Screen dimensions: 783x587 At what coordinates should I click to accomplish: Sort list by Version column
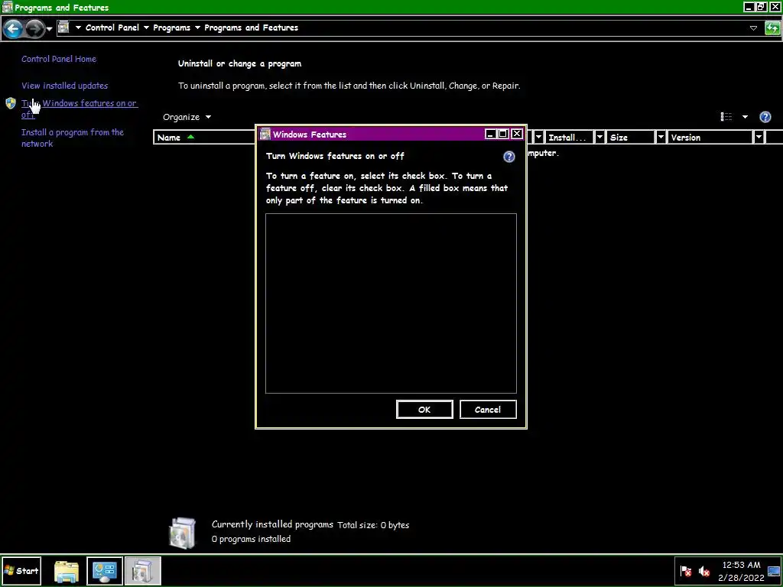pyautogui.click(x=710, y=138)
